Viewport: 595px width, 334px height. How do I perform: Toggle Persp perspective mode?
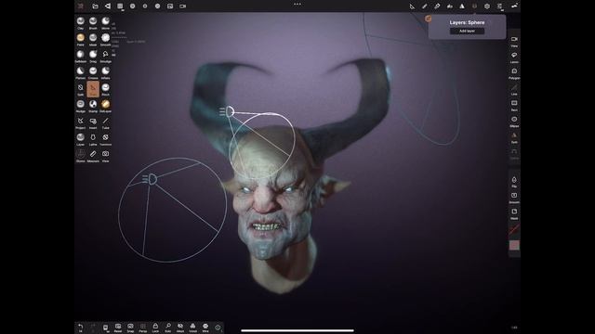pos(142,328)
